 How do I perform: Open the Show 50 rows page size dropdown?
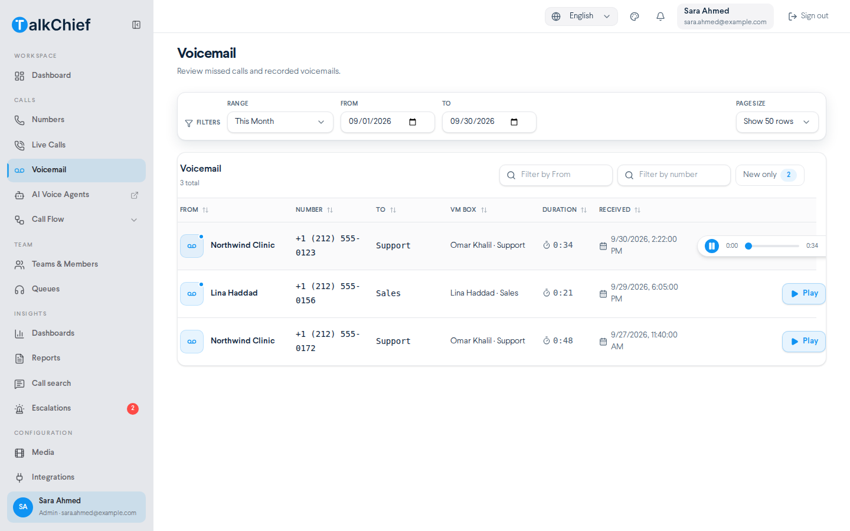(x=777, y=122)
